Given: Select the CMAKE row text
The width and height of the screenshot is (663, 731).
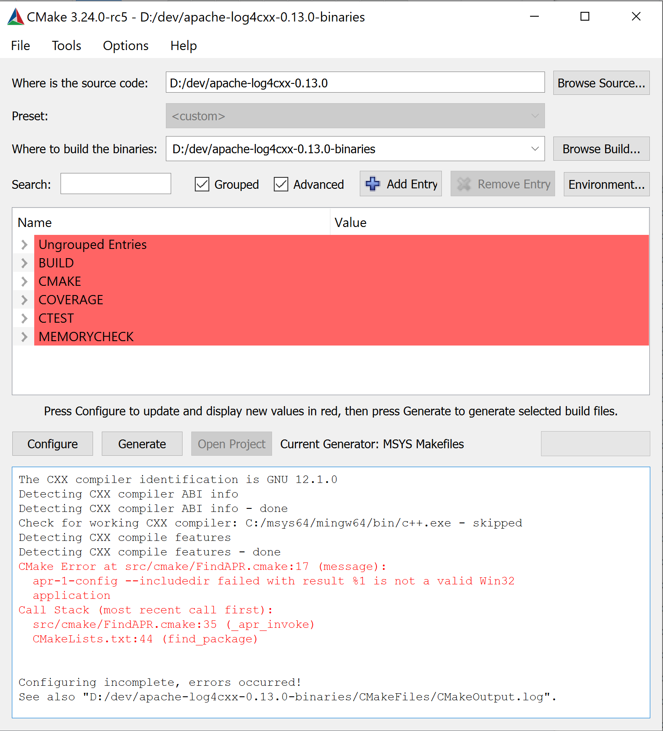Looking at the screenshot, I should coord(60,281).
